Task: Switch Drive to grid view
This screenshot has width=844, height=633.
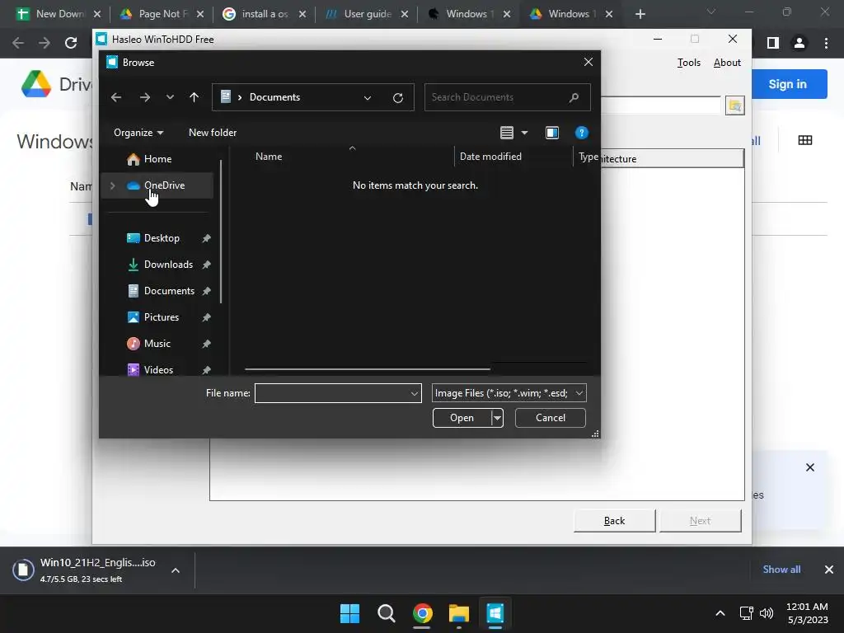Action: pyautogui.click(x=805, y=140)
